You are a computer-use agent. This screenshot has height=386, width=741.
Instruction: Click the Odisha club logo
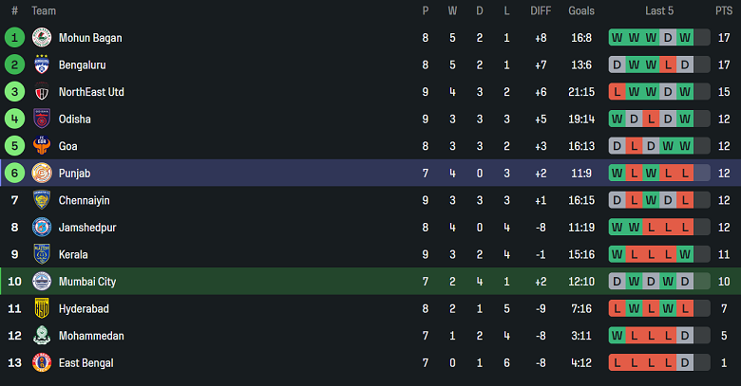[x=42, y=119]
